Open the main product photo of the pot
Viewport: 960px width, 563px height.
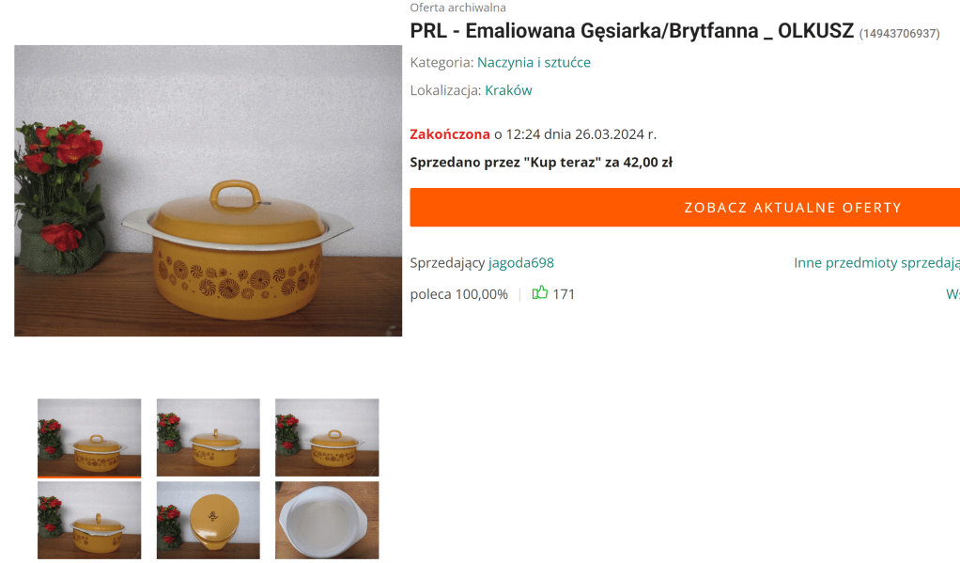coord(209,191)
